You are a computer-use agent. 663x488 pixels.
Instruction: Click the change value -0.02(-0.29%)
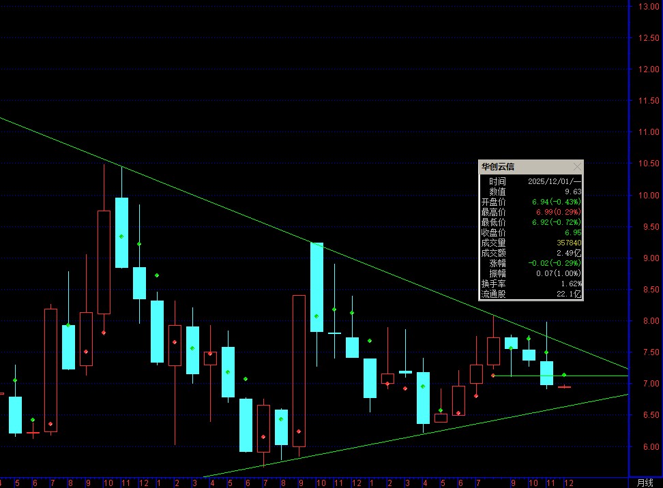(x=555, y=263)
